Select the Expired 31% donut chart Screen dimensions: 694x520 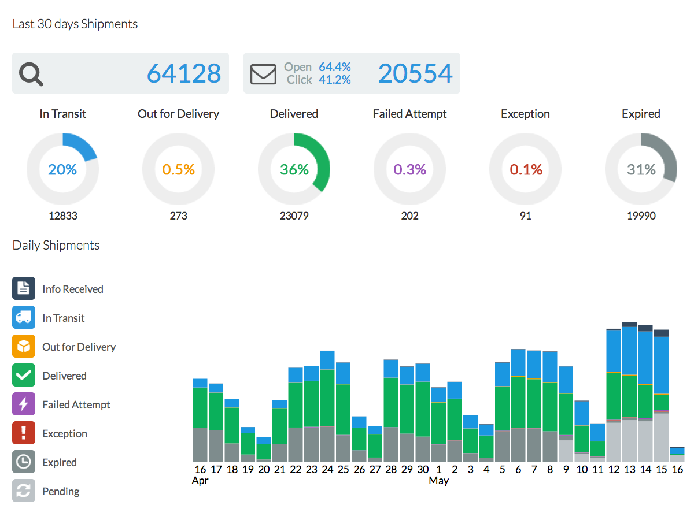[x=641, y=169]
